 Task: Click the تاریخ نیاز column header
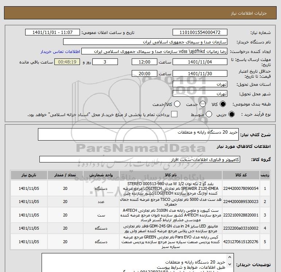(29, 175)
